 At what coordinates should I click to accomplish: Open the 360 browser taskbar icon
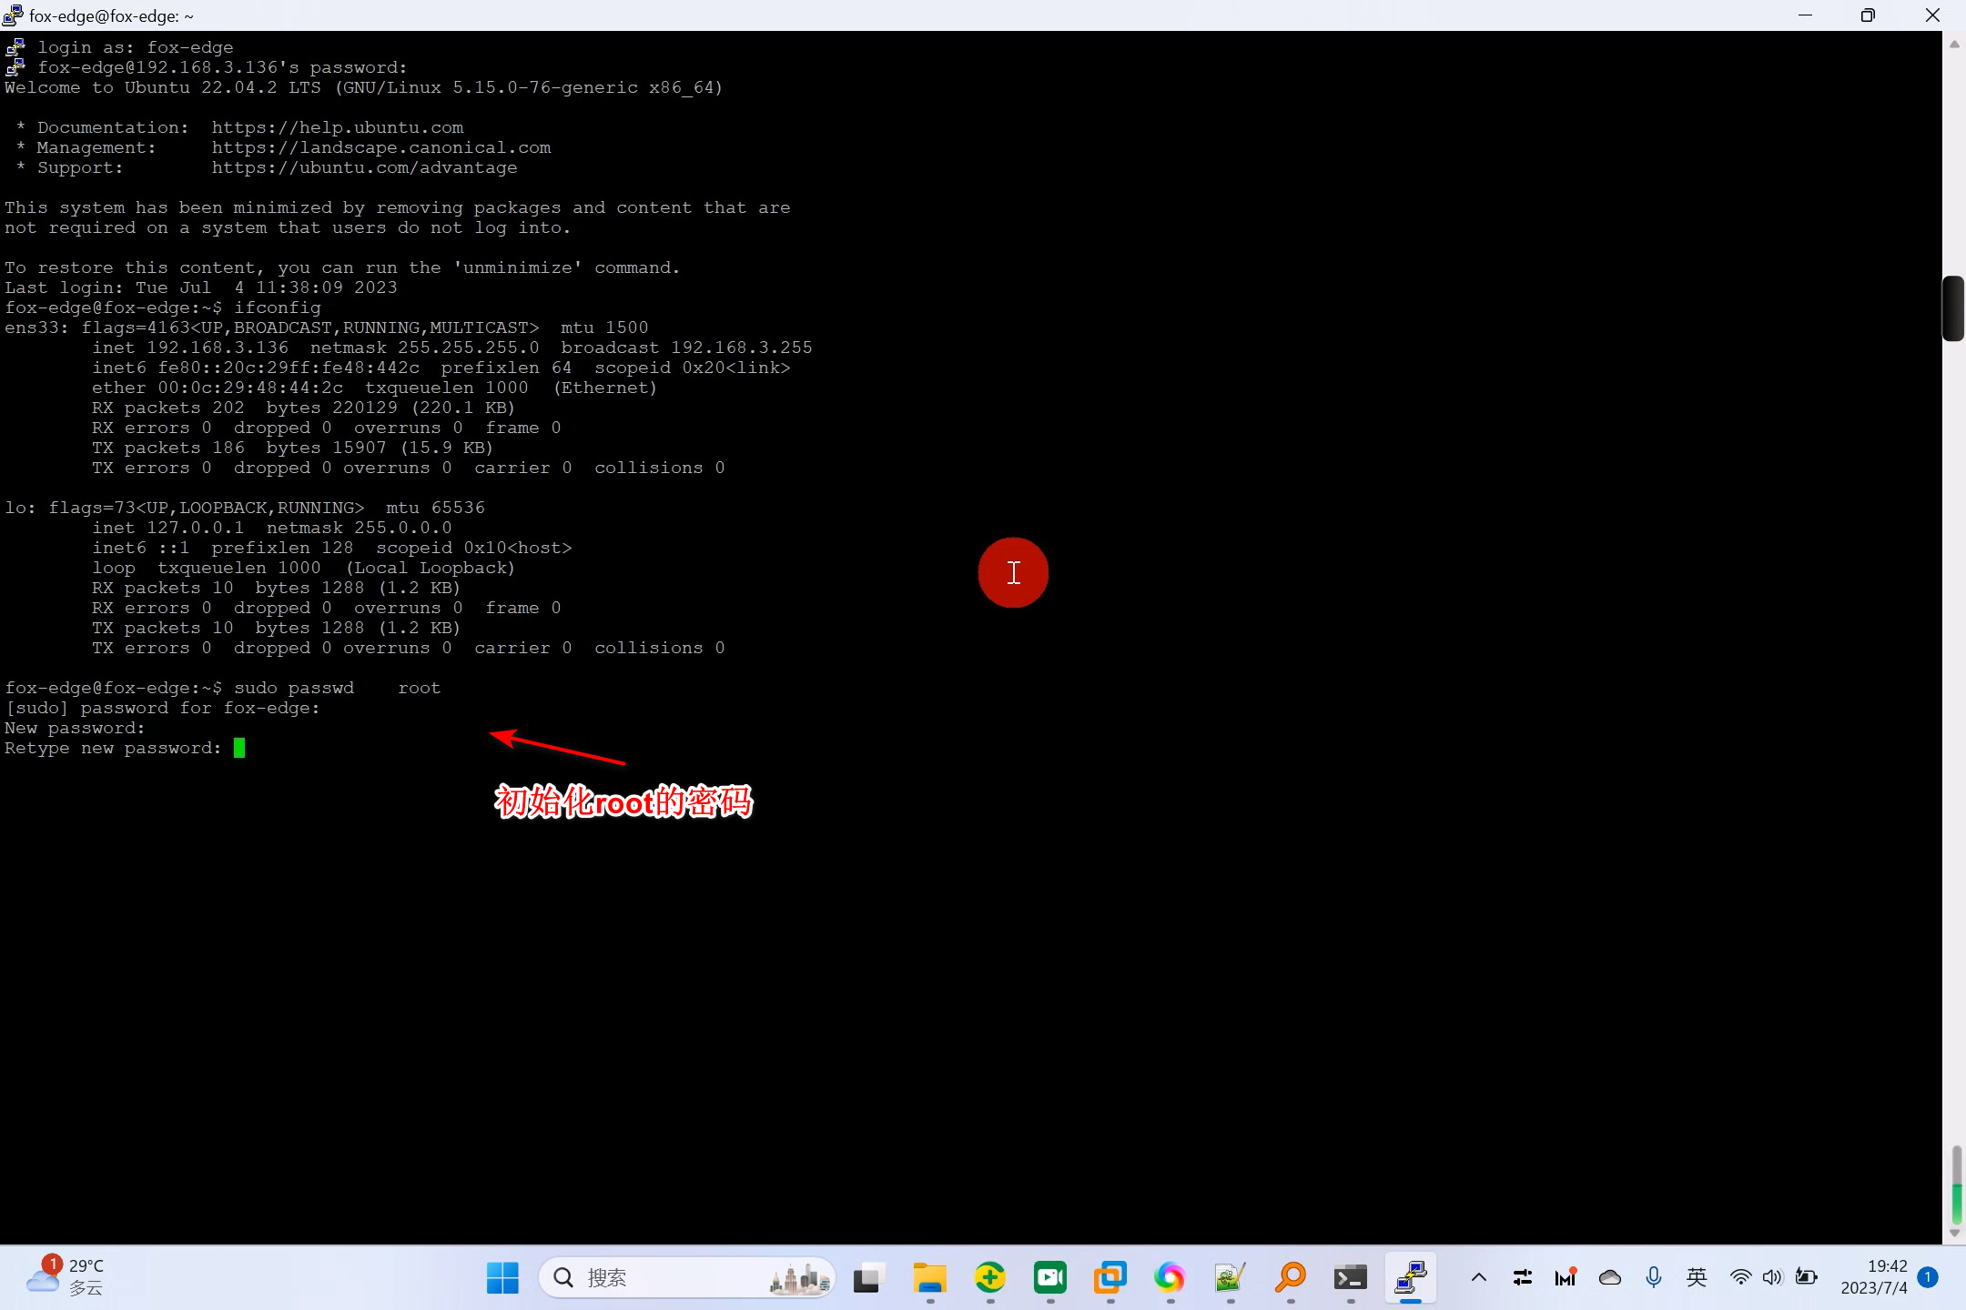[989, 1277]
